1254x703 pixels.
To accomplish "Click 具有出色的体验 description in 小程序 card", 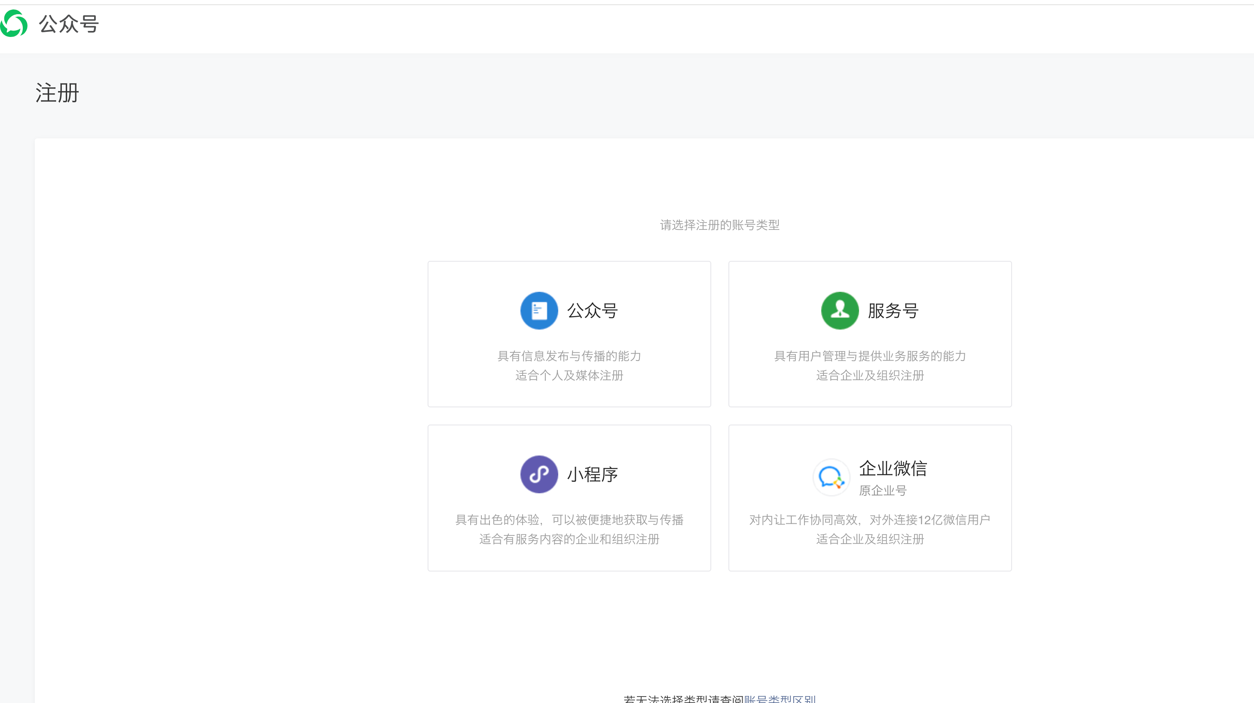I will pyautogui.click(x=497, y=520).
